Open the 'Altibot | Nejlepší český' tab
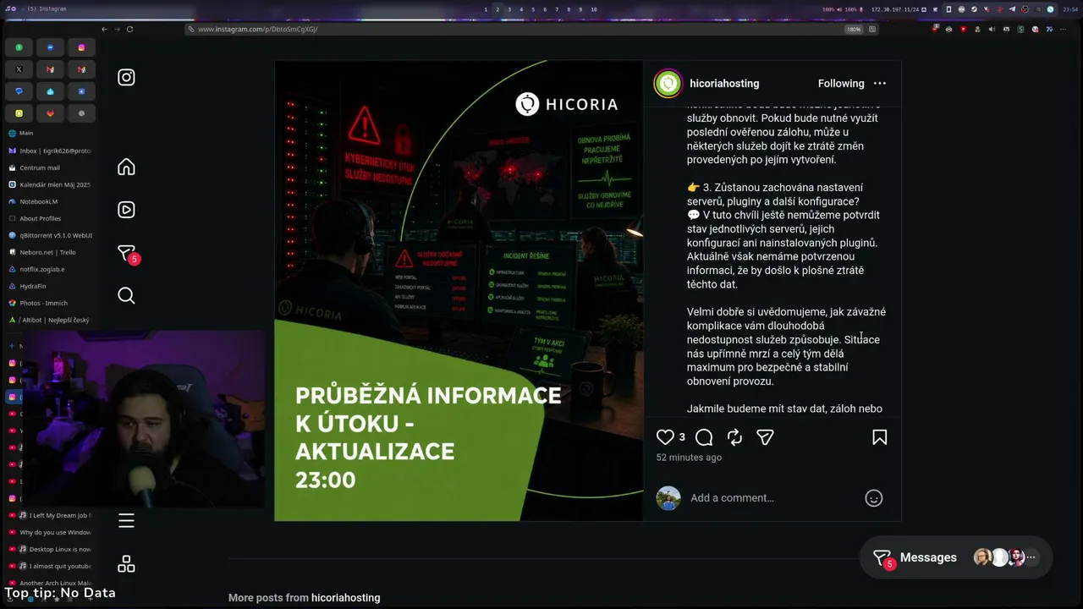This screenshot has height=609, width=1083. [x=50, y=320]
